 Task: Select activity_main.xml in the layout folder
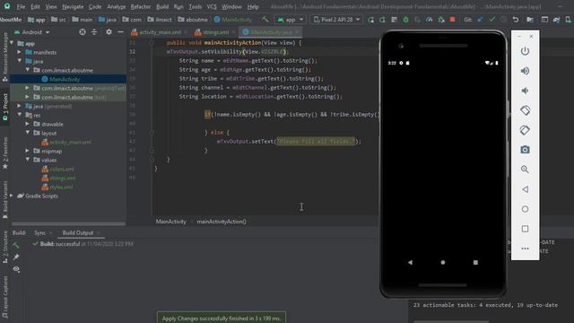[x=70, y=142]
